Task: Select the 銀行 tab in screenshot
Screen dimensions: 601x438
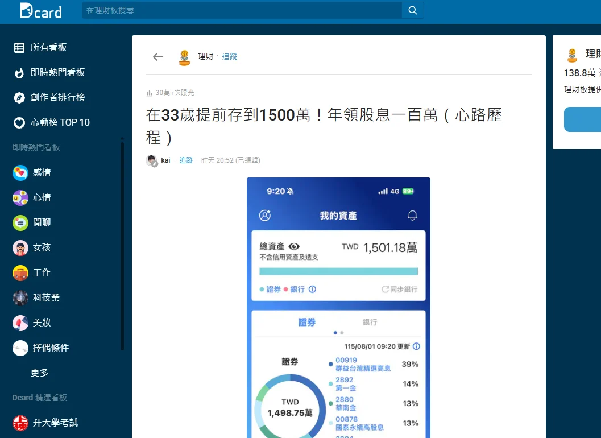Action: (x=370, y=322)
